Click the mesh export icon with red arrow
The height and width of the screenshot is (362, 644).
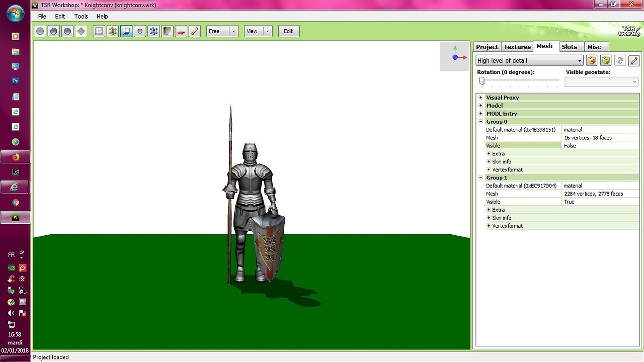point(592,60)
